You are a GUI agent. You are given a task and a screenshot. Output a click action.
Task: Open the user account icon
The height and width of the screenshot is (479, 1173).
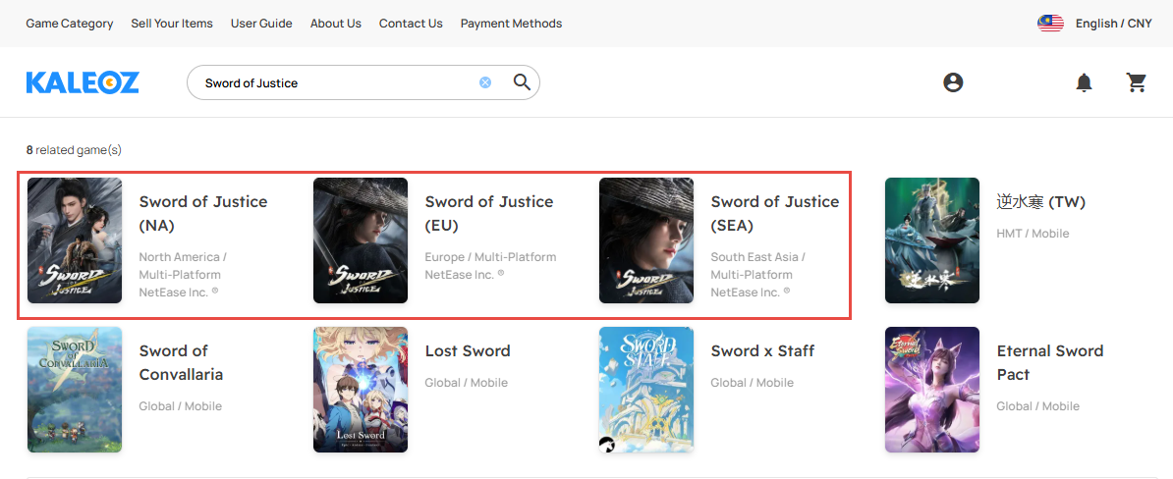click(952, 82)
